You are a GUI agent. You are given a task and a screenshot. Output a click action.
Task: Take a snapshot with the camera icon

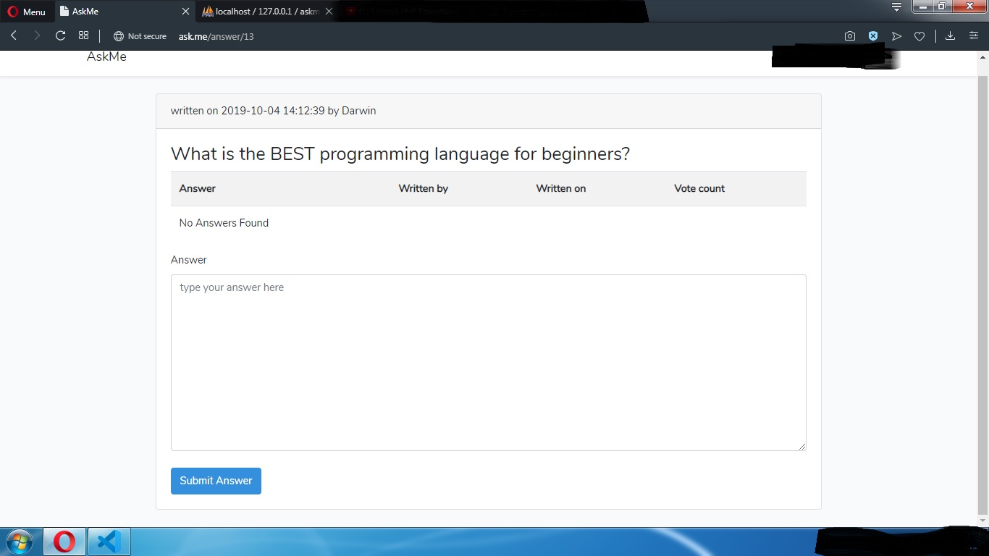[850, 36]
